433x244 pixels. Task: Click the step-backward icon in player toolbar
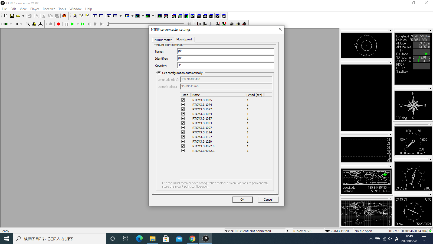[89, 24]
